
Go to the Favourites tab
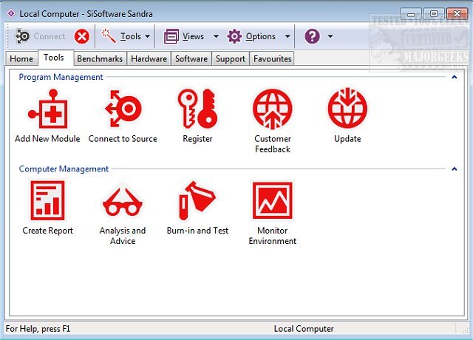pos(272,58)
